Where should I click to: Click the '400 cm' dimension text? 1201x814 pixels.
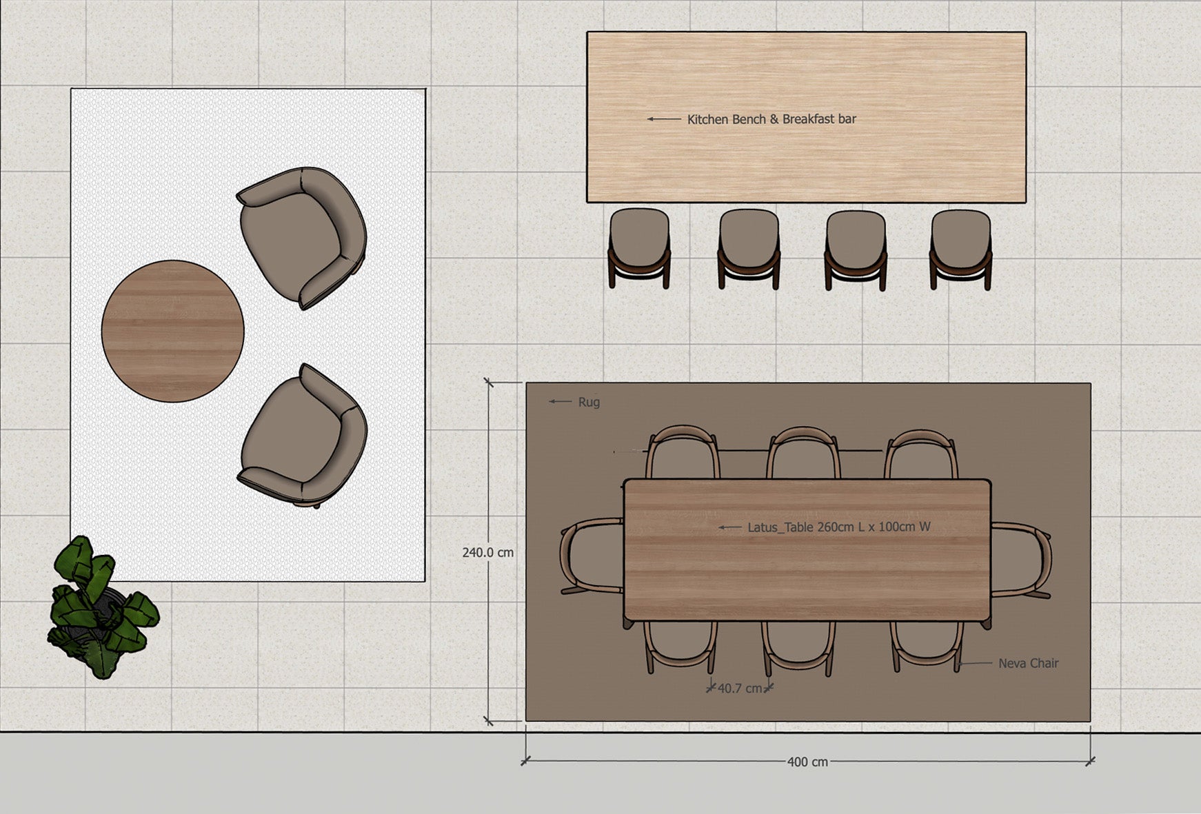pos(807,762)
